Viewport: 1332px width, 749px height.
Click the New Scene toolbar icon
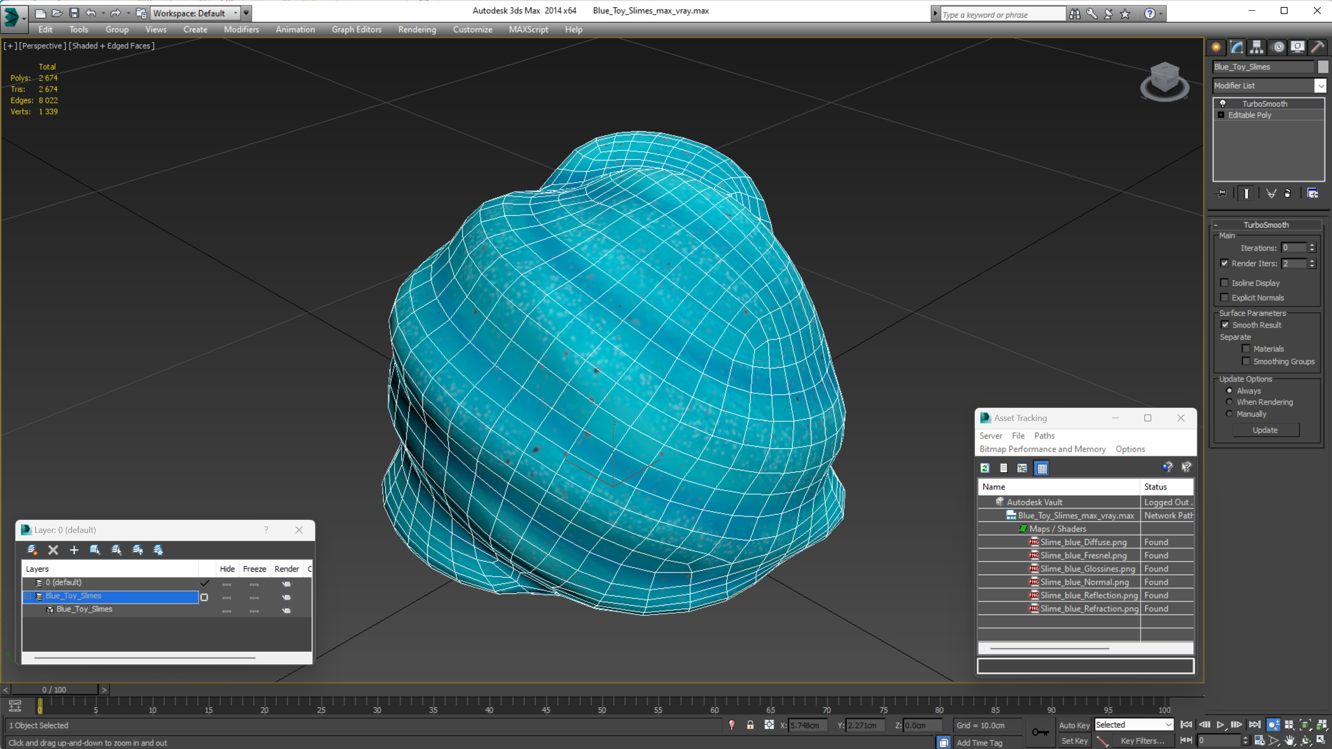(x=40, y=14)
